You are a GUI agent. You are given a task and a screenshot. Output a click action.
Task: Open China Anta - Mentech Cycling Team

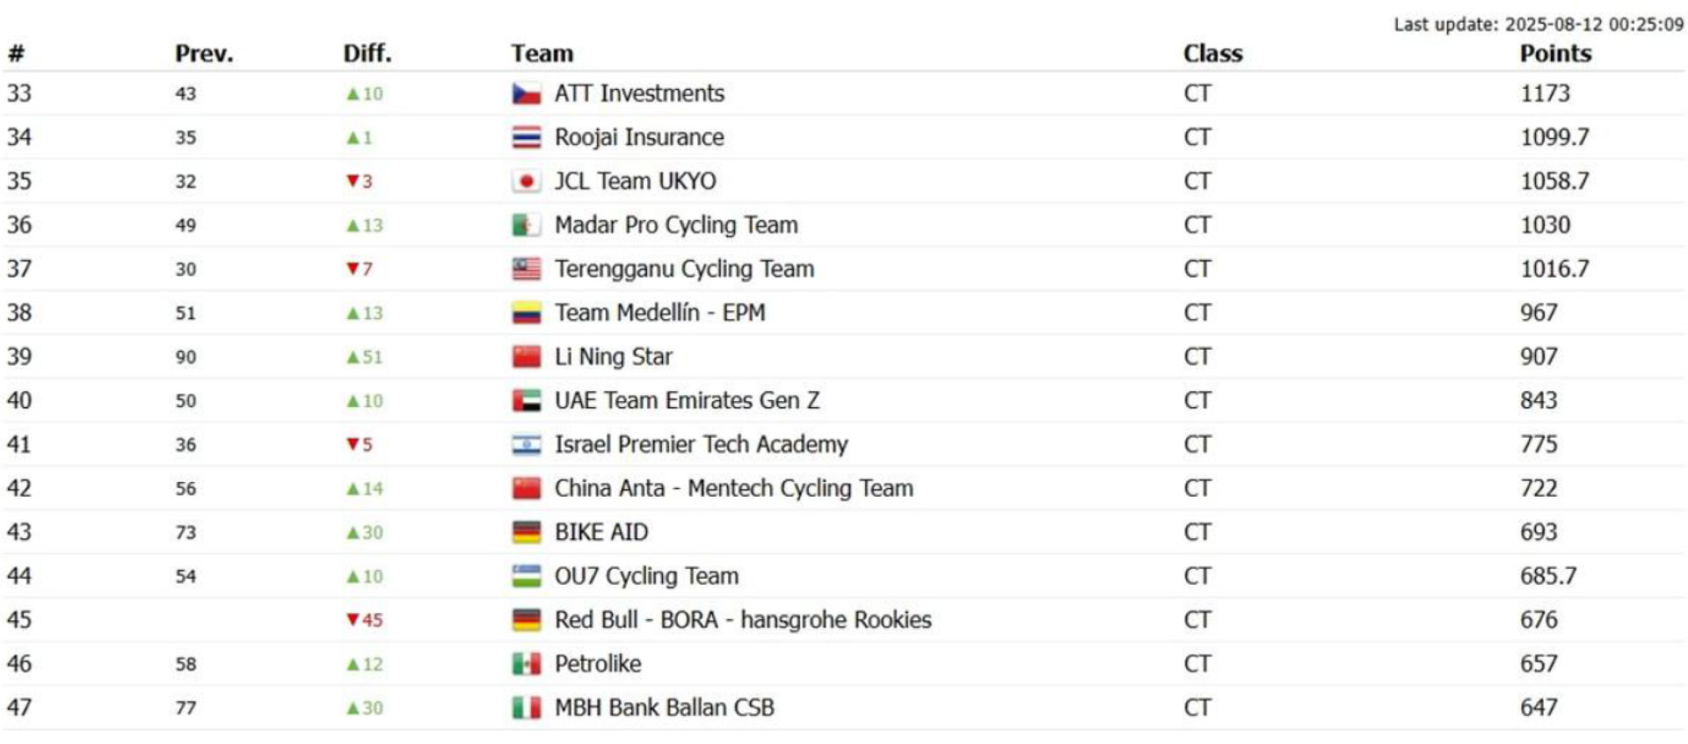tap(734, 488)
